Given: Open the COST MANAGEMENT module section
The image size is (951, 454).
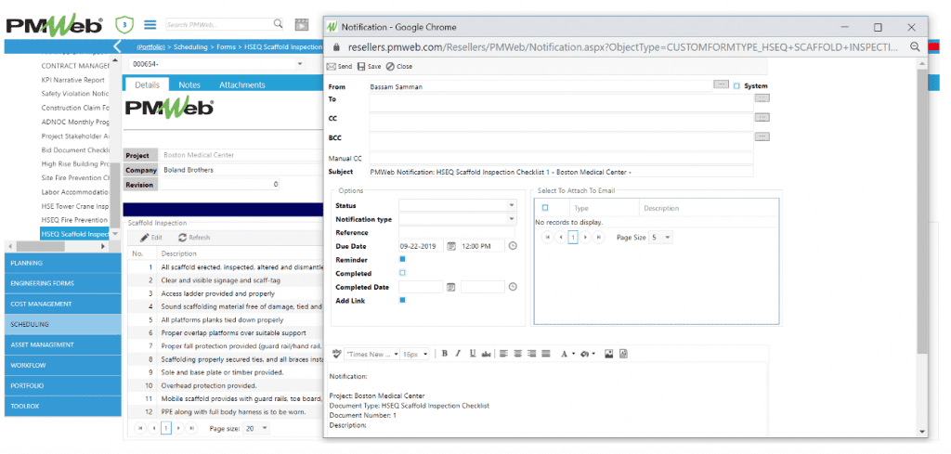Looking at the screenshot, I should tap(62, 304).
